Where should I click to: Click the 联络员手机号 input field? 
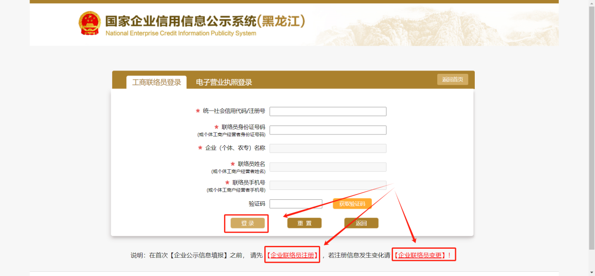tap(328, 185)
